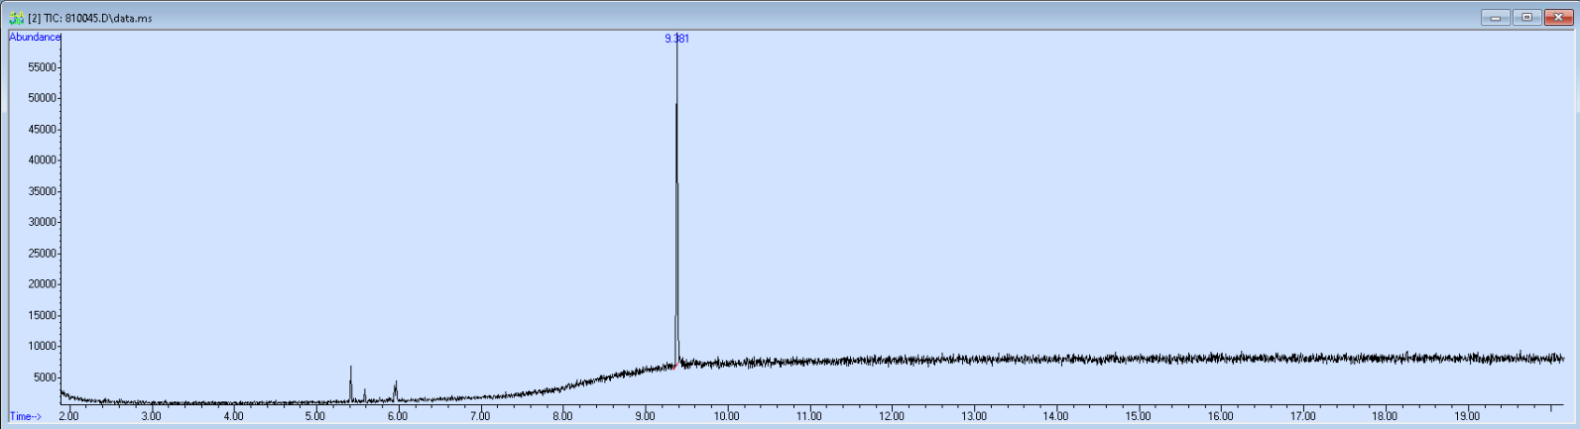Click the 15000 abundance tick label

[42, 315]
